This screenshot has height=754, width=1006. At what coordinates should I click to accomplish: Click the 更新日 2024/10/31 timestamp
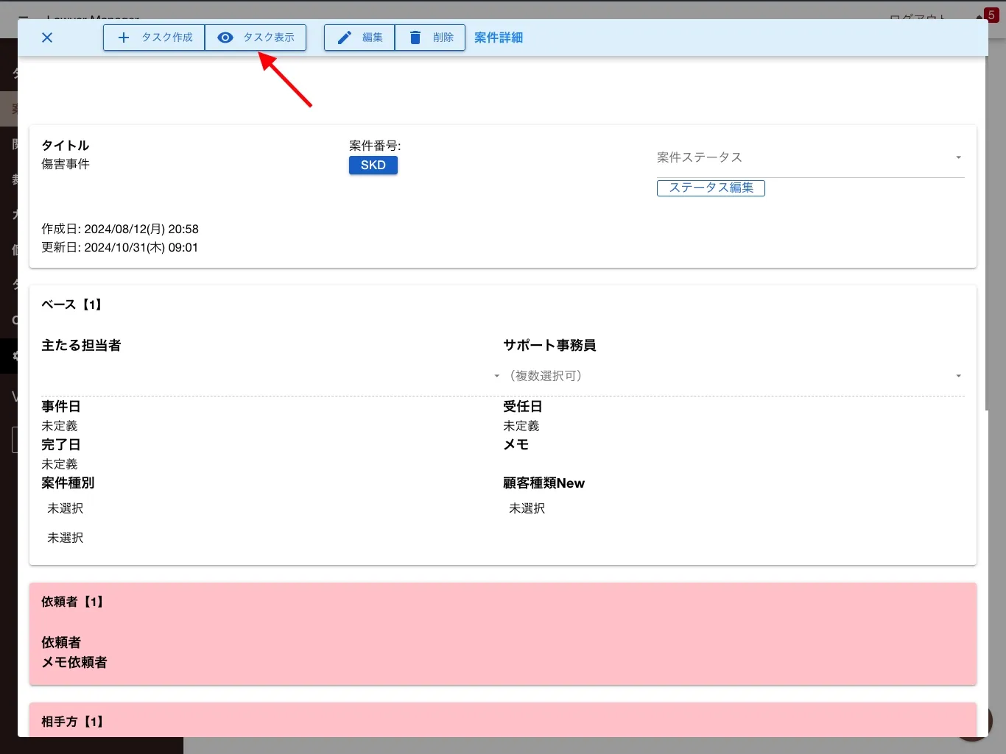click(120, 247)
